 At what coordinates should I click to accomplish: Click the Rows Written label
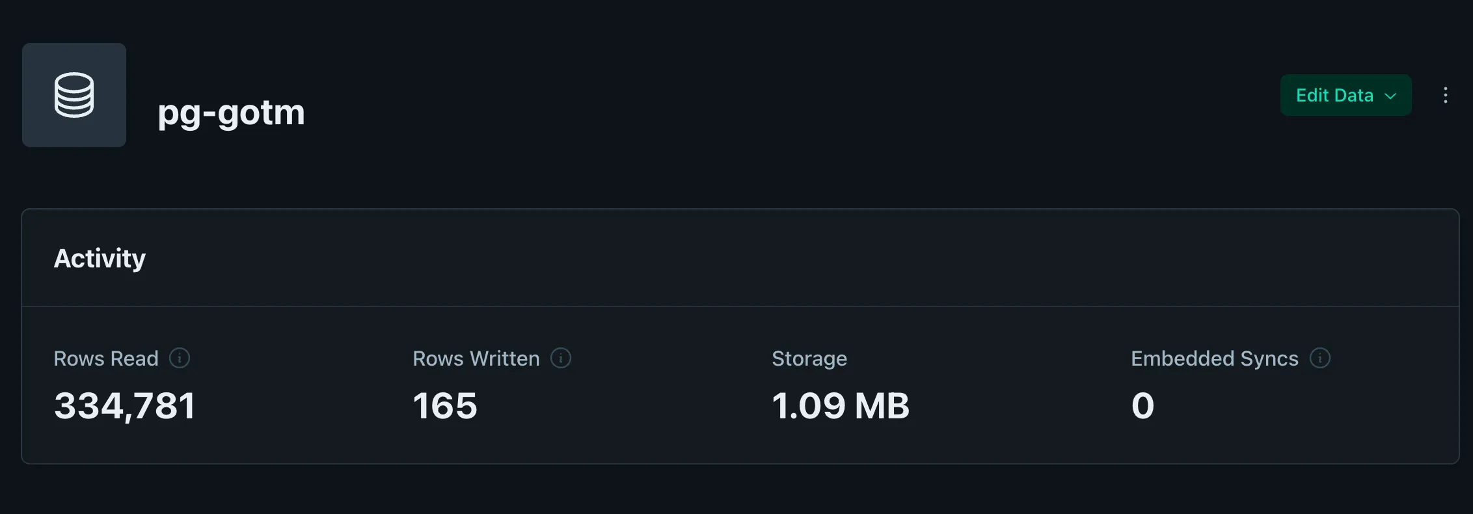click(476, 358)
